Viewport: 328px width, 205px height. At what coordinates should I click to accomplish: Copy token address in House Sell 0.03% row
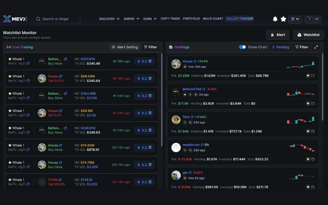[60, 76]
